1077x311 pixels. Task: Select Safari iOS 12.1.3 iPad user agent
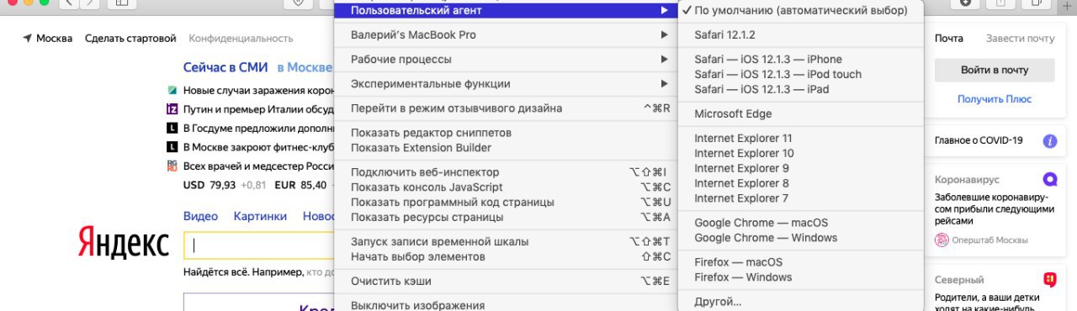tap(800, 90)
